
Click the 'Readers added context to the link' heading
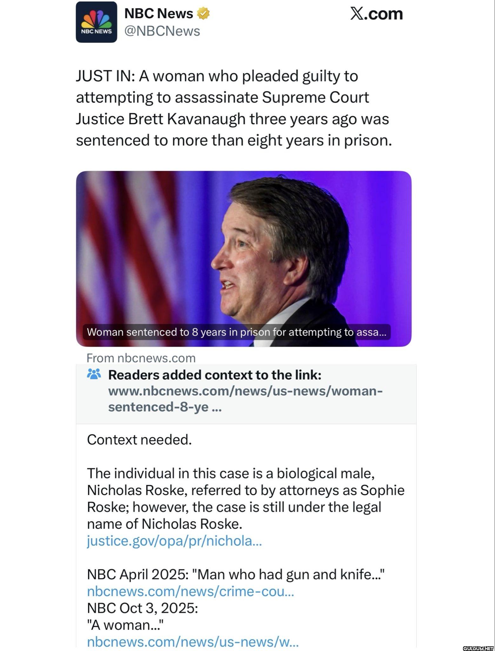[x=215, y=375]
